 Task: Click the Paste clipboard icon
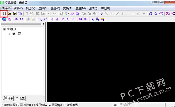pos(38,13)
